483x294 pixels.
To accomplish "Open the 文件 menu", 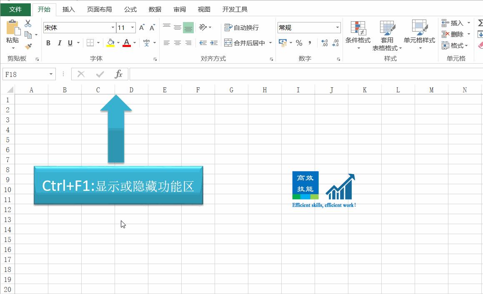I will [x=15, y=9].
